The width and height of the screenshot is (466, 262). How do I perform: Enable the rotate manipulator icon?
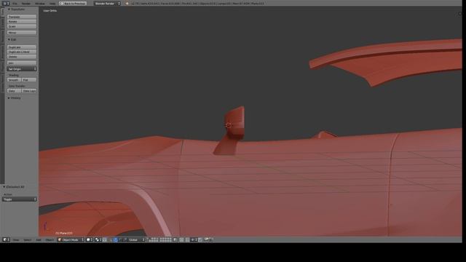click(120, 239)
